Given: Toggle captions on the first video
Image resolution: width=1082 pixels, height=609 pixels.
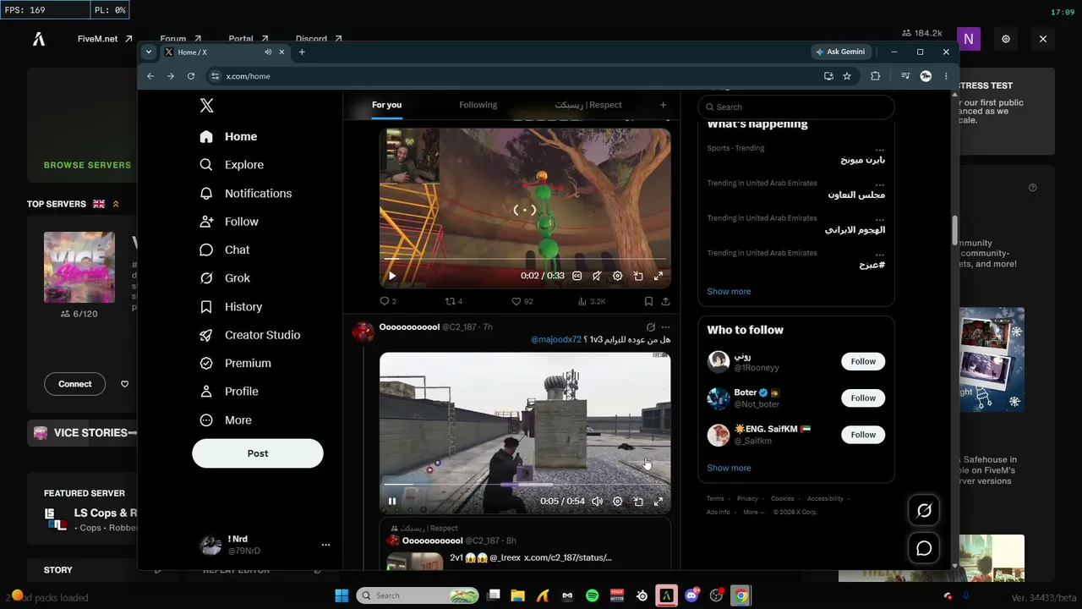Looking at the screenshot, I should pyautogui.click(x=577, y=276).
